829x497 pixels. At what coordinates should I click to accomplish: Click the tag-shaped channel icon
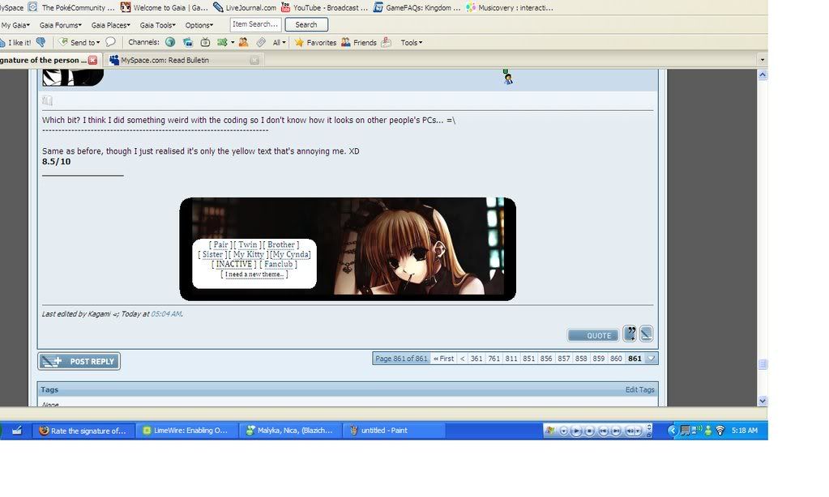(x=261, y=42)
